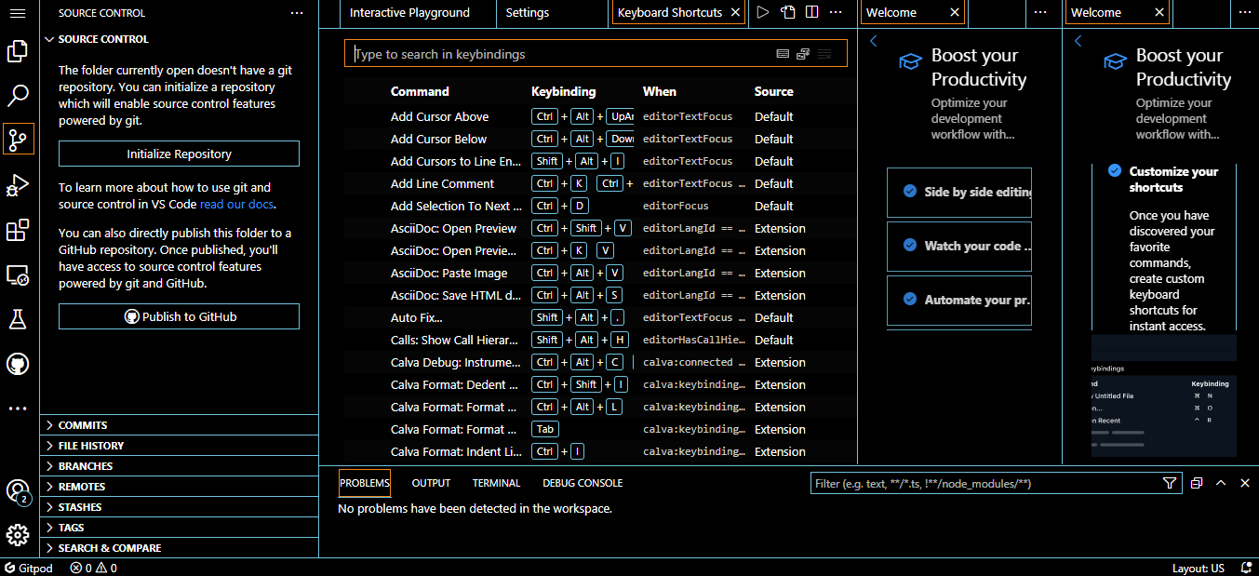The image size is (1259, 576).
Task: Check the Automate your step
Action: tap(910, 300)
